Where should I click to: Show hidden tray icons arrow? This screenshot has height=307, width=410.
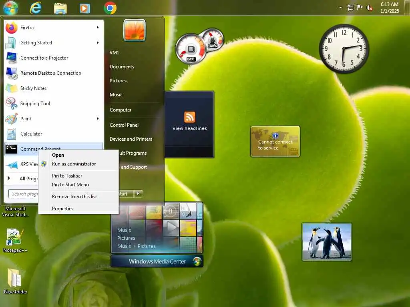pos(340,8)
